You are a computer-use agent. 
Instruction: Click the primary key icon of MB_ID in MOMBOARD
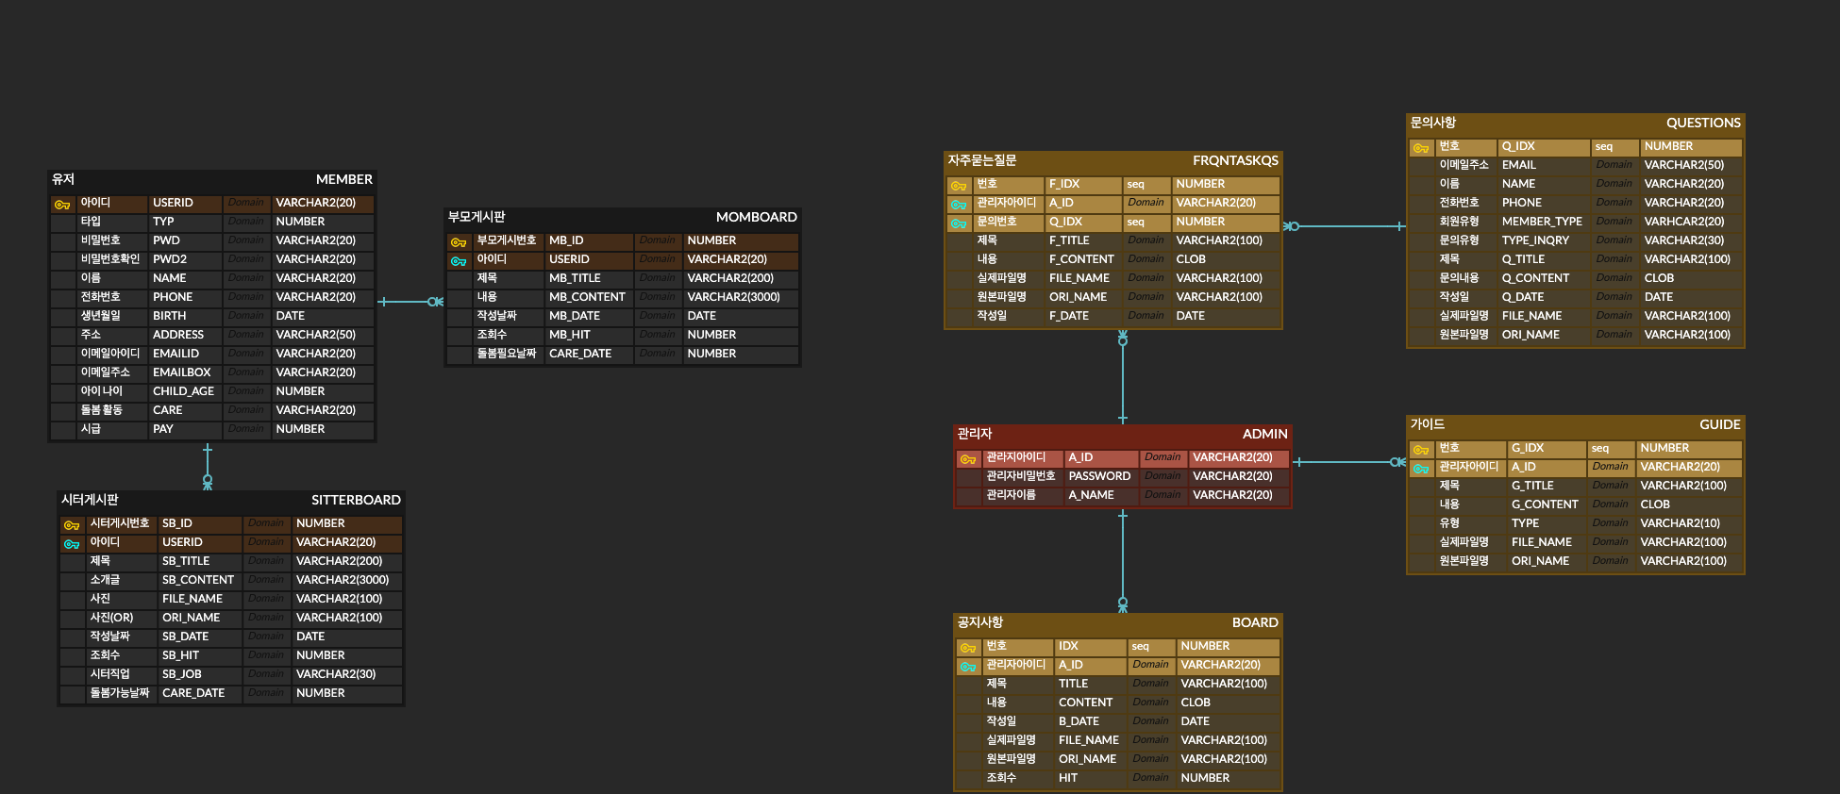[459, 241]
